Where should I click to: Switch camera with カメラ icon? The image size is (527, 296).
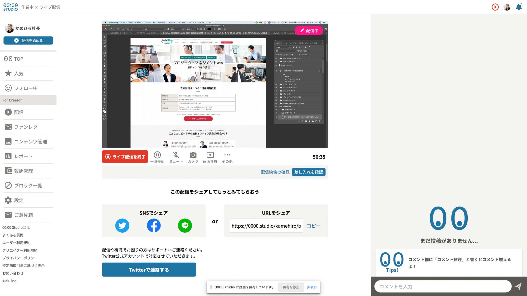[193, 157]
